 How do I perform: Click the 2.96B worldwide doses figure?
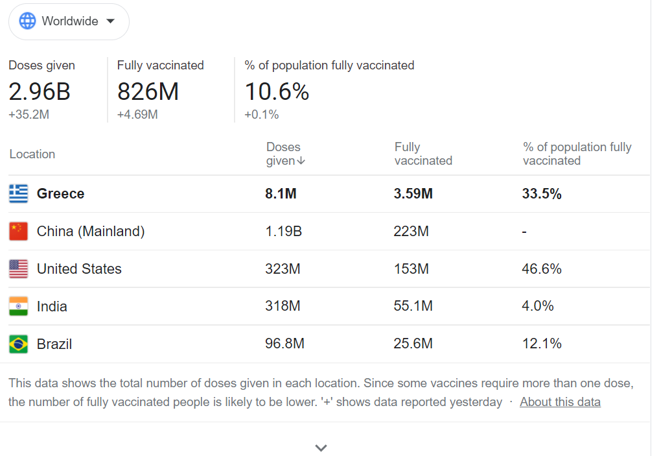coord(40,91)
